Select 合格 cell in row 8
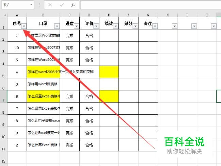221x166 pixels. (x=89, y=109)
